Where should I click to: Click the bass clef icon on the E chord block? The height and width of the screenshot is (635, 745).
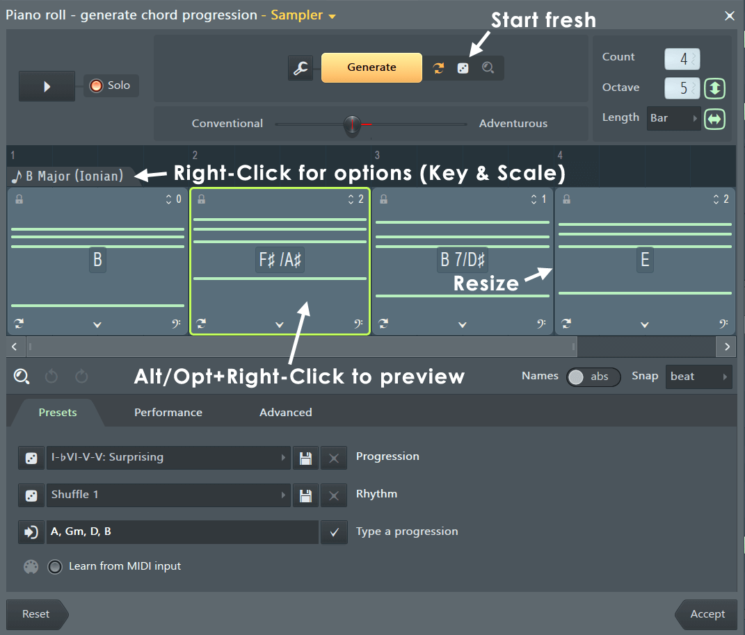(x=723, y=323)
